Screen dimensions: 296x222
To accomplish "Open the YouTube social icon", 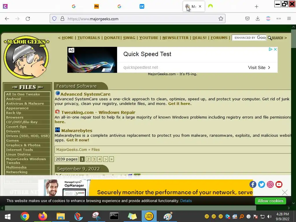I will tap(279, 184).
